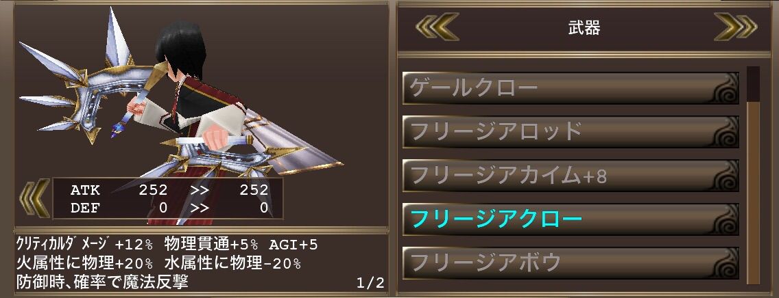Select highlighted フリージアクロー entry
Viewport: 779px width, 298px height.
(x=571, y=219)
